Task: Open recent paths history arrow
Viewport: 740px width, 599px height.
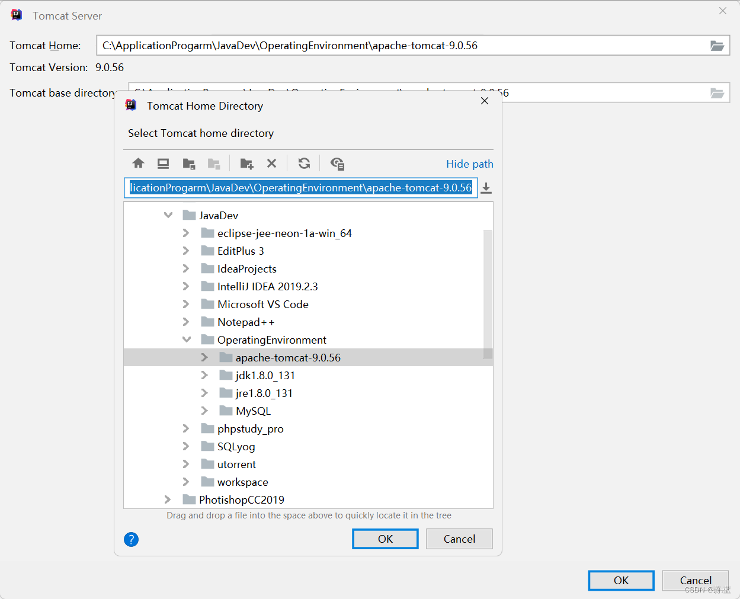Action: [486, 188]
